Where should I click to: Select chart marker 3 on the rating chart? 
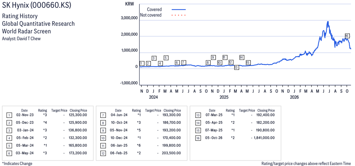tap(154, 58)
